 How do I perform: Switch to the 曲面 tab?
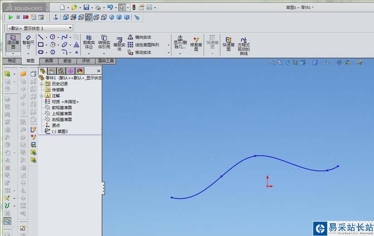point(49,61)
